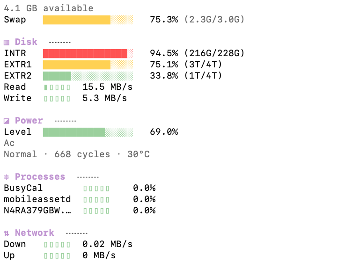This screenshot has height=262, width=338.
Task: Select the Processes section heading
Action: (40, 177)
